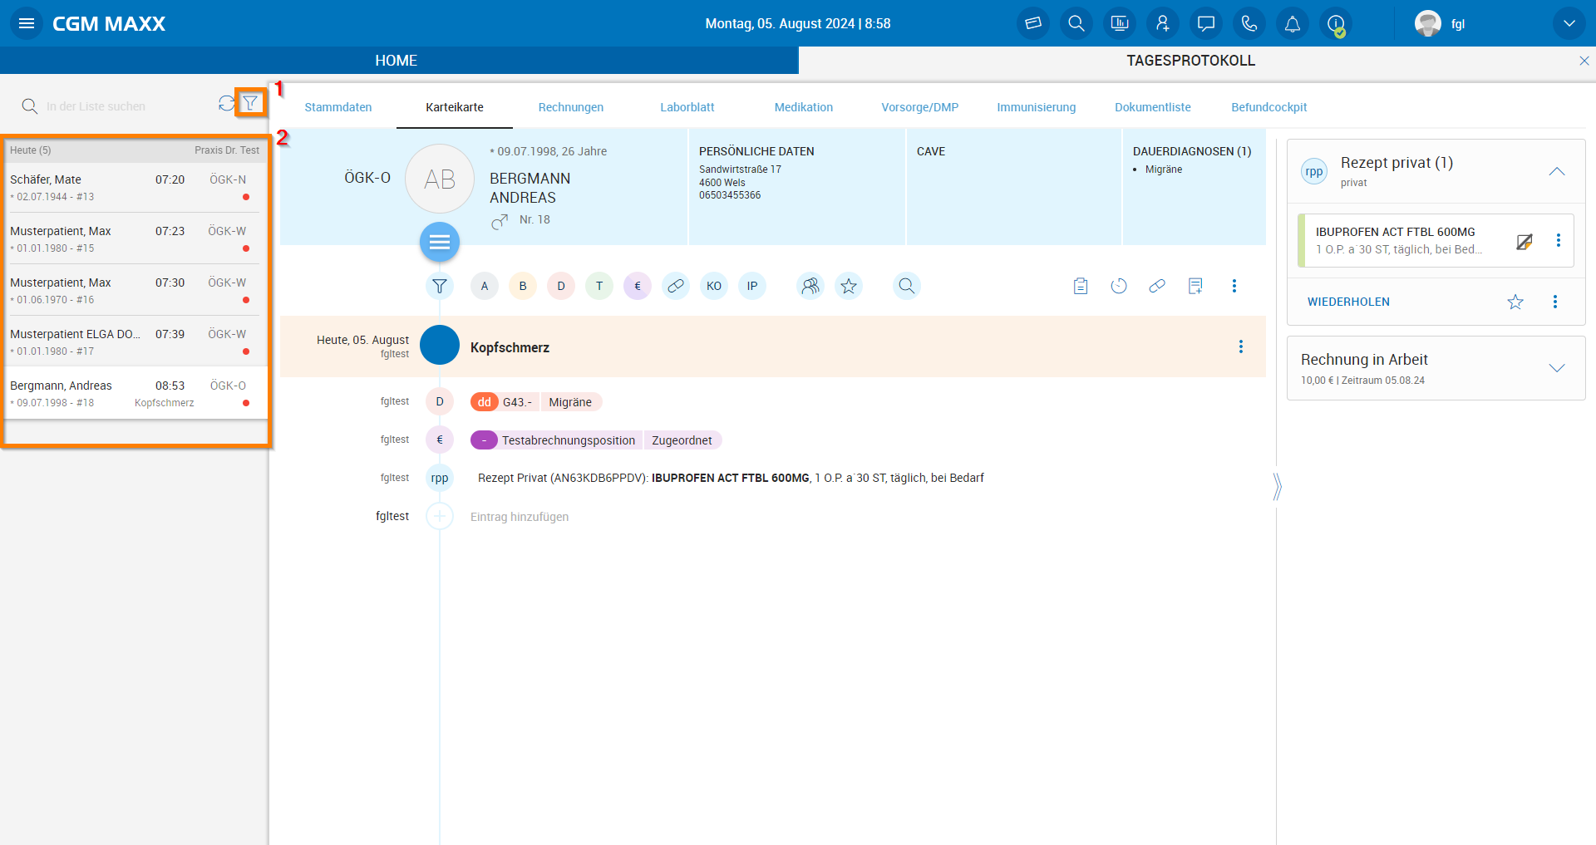Viewport: 1596px width, 845px height.
Task: Toggle the D diagnosis filter
Action: point(561,286)
